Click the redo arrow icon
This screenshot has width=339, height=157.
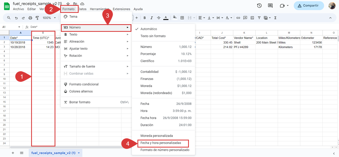pos(23,18)
